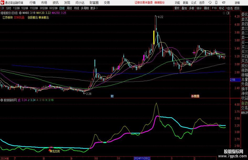Switch to the 5分钟 period tab
The height and width of the screenshot is (160, 248).
(24, 8)
